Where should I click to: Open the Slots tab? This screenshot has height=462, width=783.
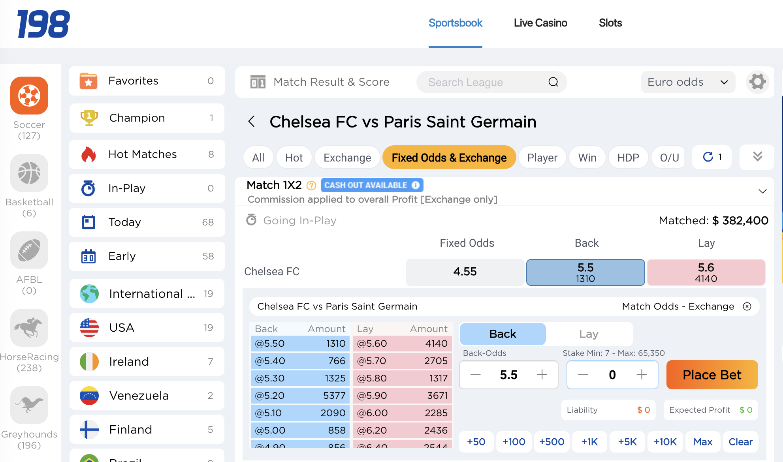coord(610,23)
